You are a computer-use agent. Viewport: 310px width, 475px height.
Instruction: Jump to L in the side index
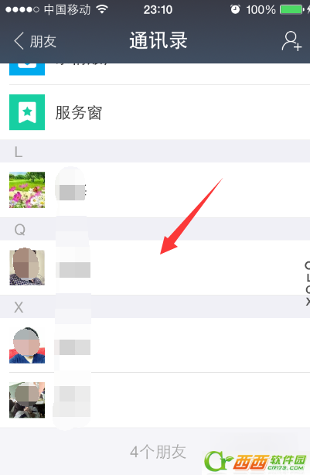pos(308,278)
